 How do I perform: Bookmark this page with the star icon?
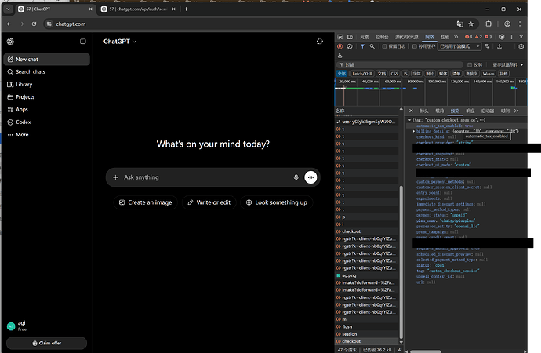pos(471,24)
